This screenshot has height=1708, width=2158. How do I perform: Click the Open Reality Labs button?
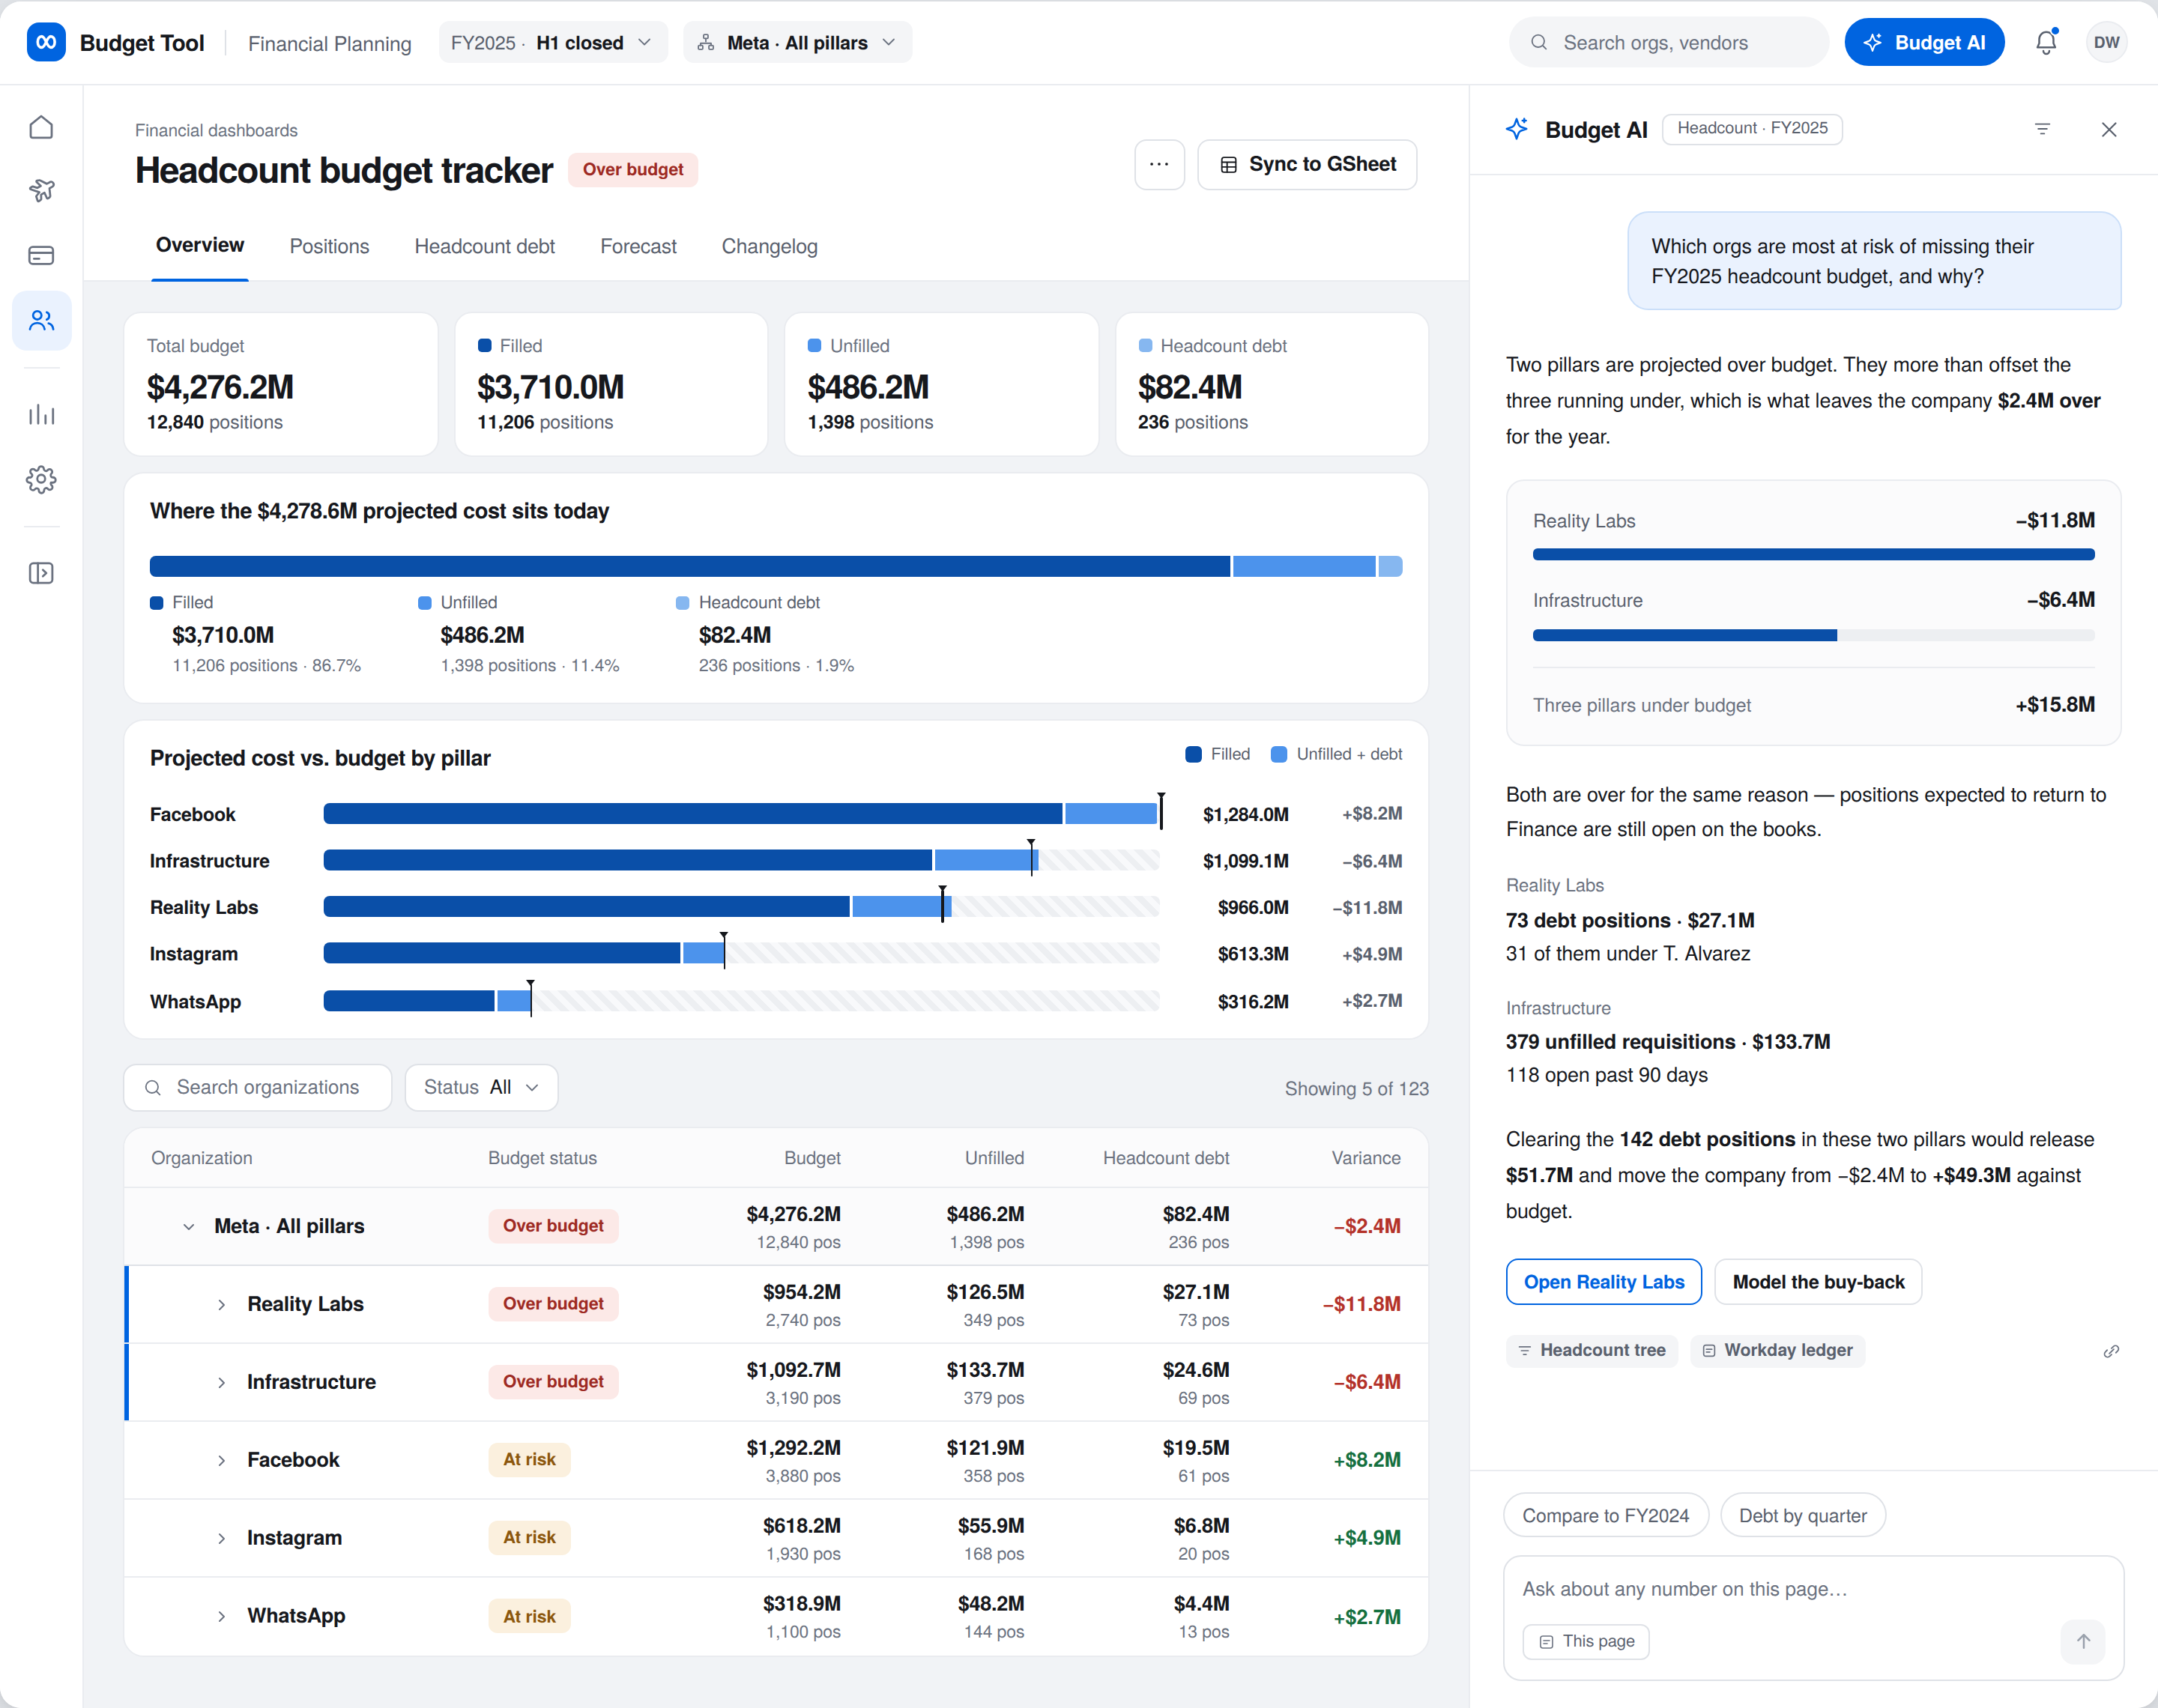pos(1603,1281)
